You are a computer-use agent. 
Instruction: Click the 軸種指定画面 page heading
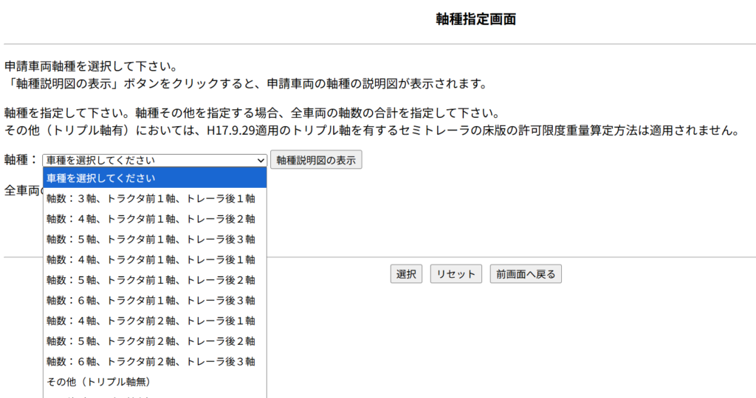click(475, 20)
